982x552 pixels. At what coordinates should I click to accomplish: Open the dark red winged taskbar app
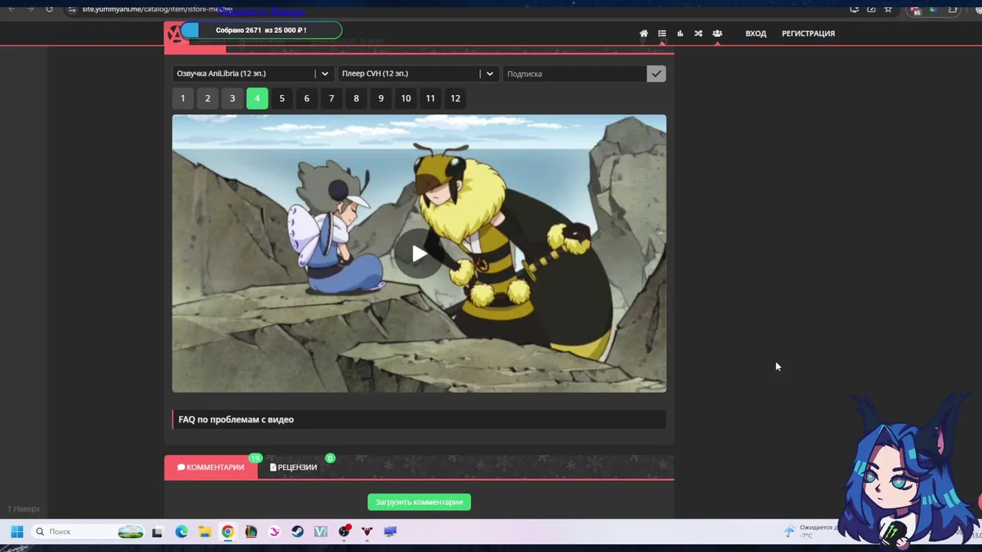click(x=367, y=531)
